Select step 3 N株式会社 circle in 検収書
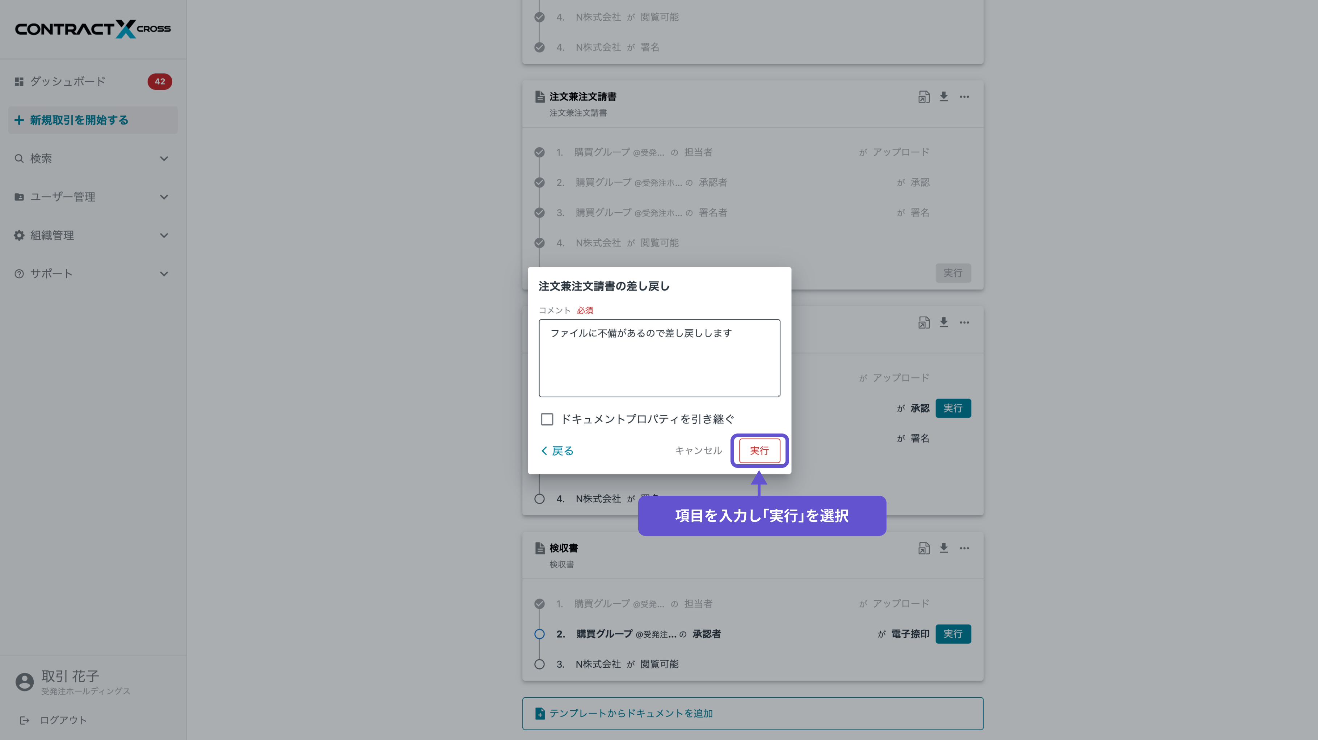 click(539, 664)
